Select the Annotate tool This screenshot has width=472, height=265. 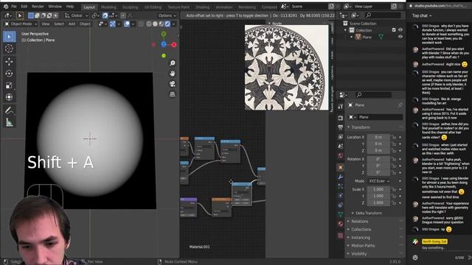coord(10,110)
